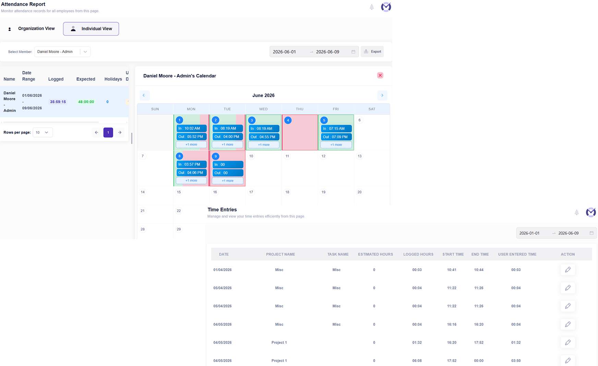Show more entries for June 3

pos(264,145)
